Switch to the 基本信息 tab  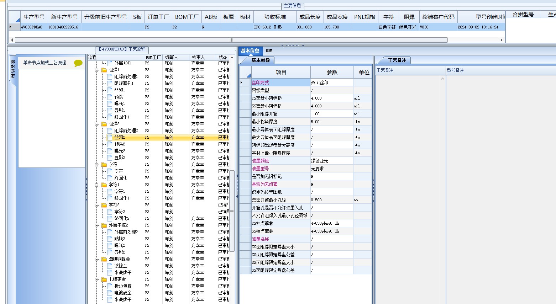(250, 51)
